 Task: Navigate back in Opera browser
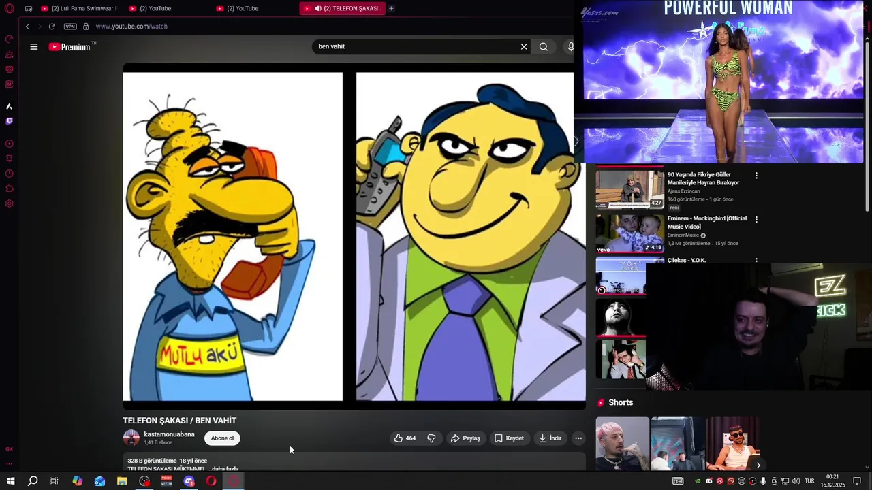tap(28, 27)
